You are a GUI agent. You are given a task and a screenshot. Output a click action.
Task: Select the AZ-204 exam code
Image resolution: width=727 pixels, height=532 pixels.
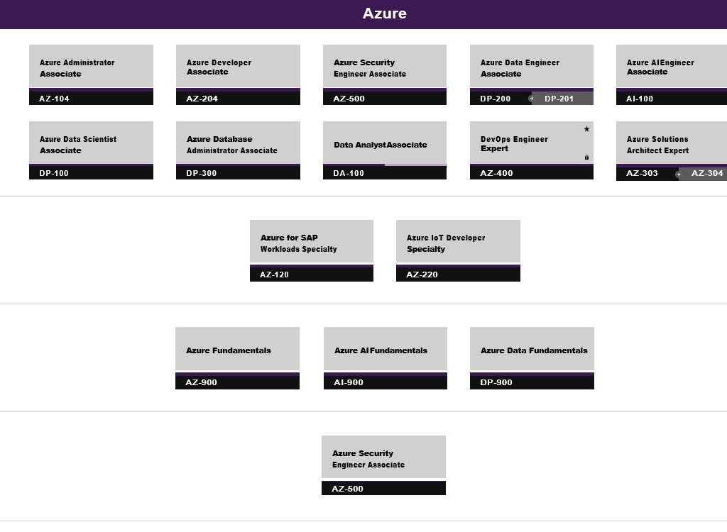(202, 99)
